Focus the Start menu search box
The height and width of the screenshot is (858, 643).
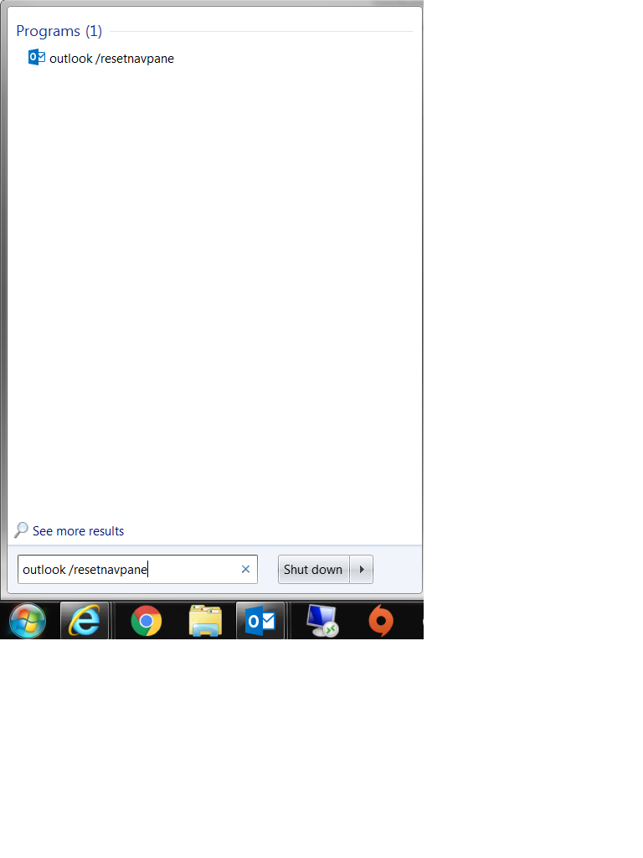click(126, 570)
